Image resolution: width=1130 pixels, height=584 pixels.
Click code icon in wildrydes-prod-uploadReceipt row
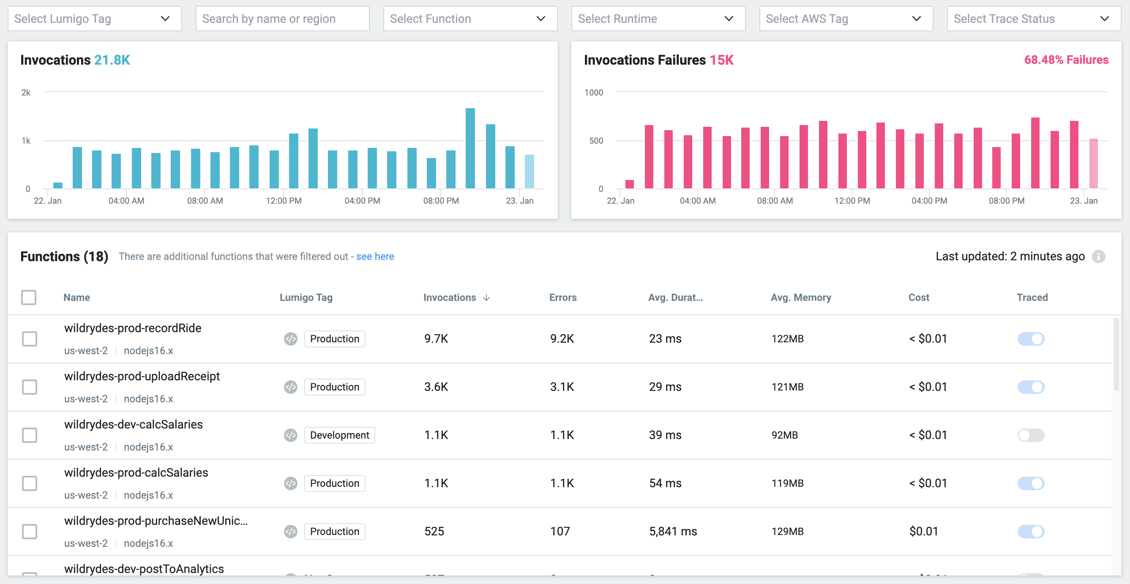[290, 387]
